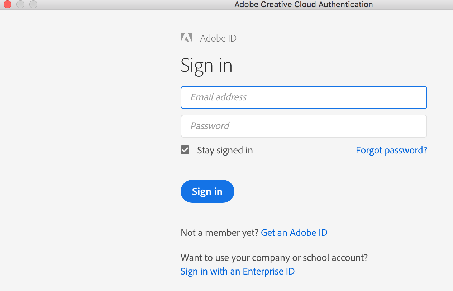
Task: Click the Not a member yet? text
Action: [220, 233]
